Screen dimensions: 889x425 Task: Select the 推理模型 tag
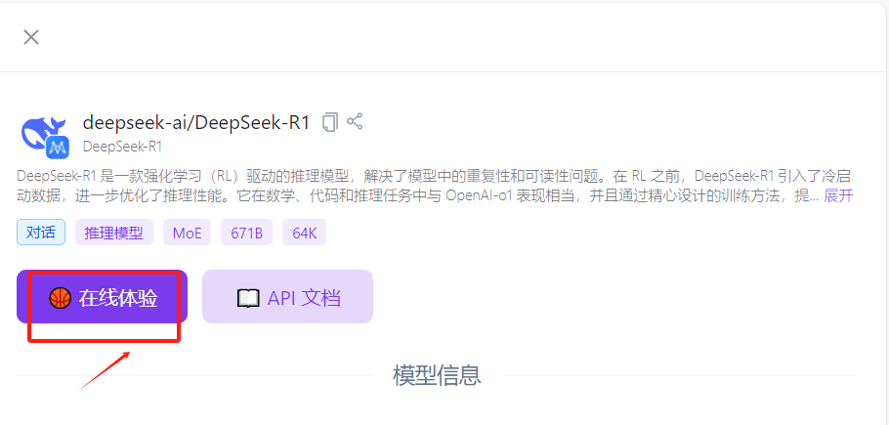(114, 233)
